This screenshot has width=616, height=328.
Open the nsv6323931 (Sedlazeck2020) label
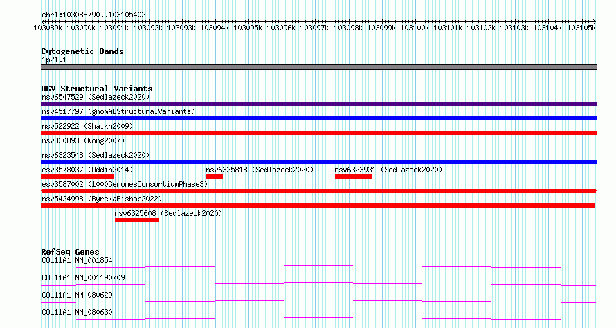tap(388, 170)
